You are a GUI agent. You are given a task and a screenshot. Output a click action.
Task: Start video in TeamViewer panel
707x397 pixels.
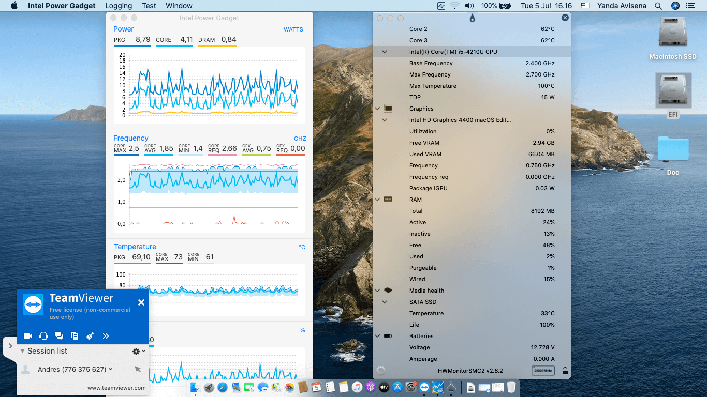(28, 336)
